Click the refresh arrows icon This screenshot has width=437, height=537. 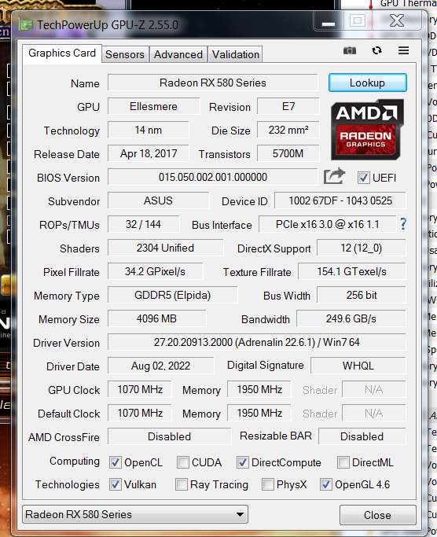(376, 50)
